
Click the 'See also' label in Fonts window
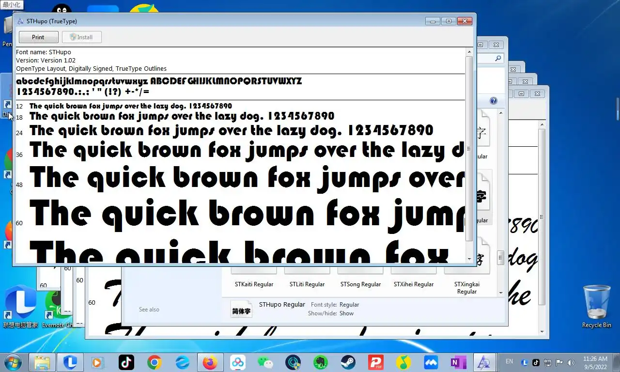tap(149, 310)
